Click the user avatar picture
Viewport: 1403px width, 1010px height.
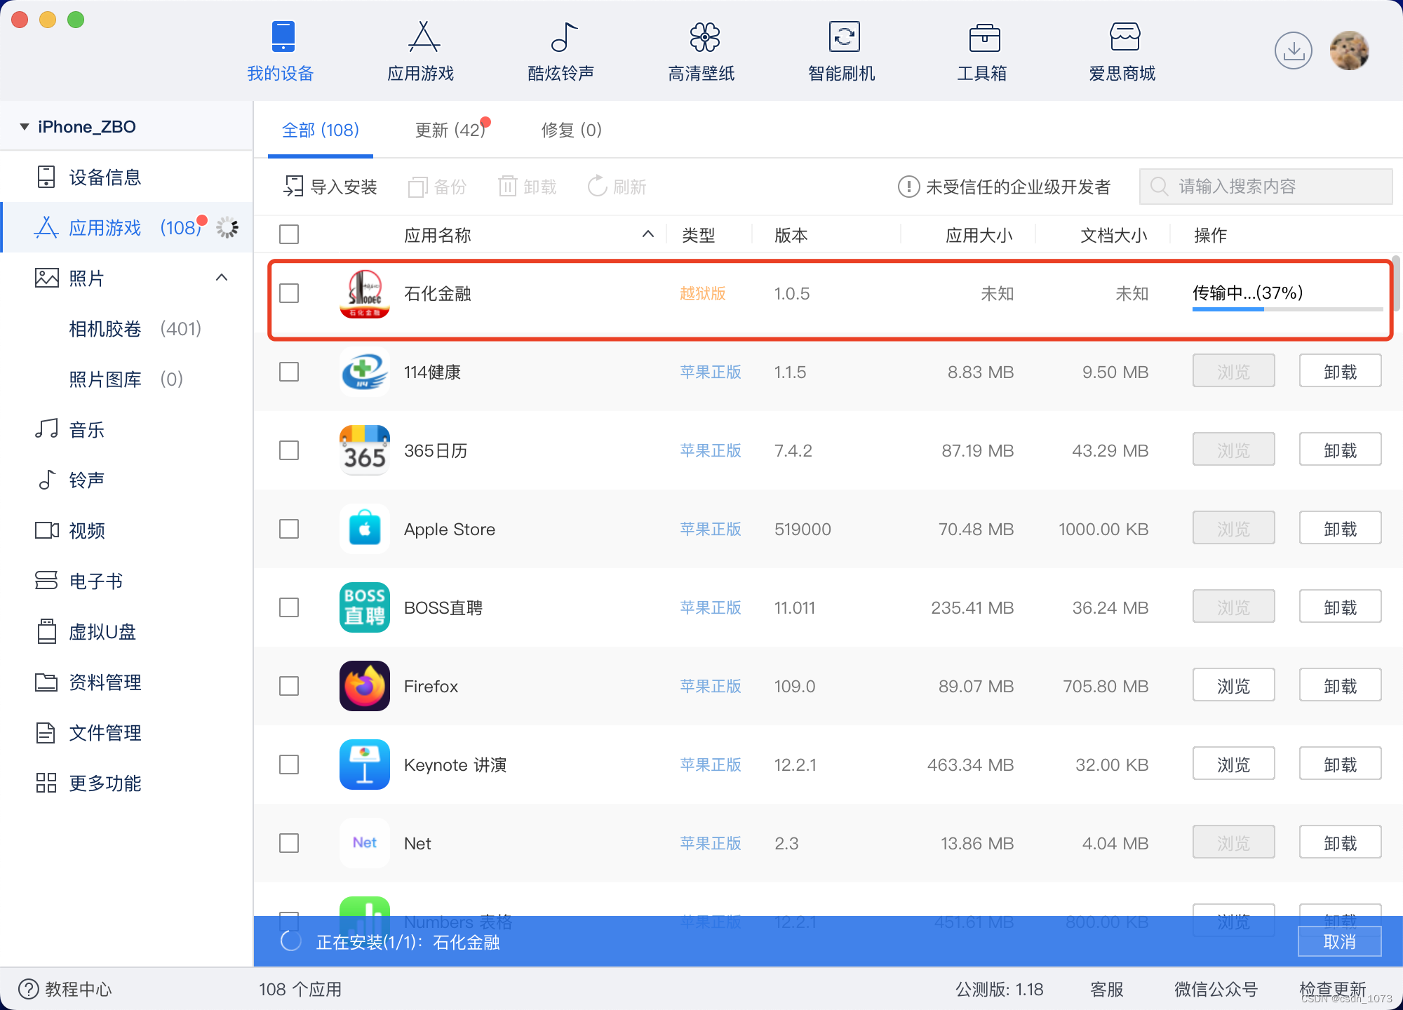tap(1350, 50)
